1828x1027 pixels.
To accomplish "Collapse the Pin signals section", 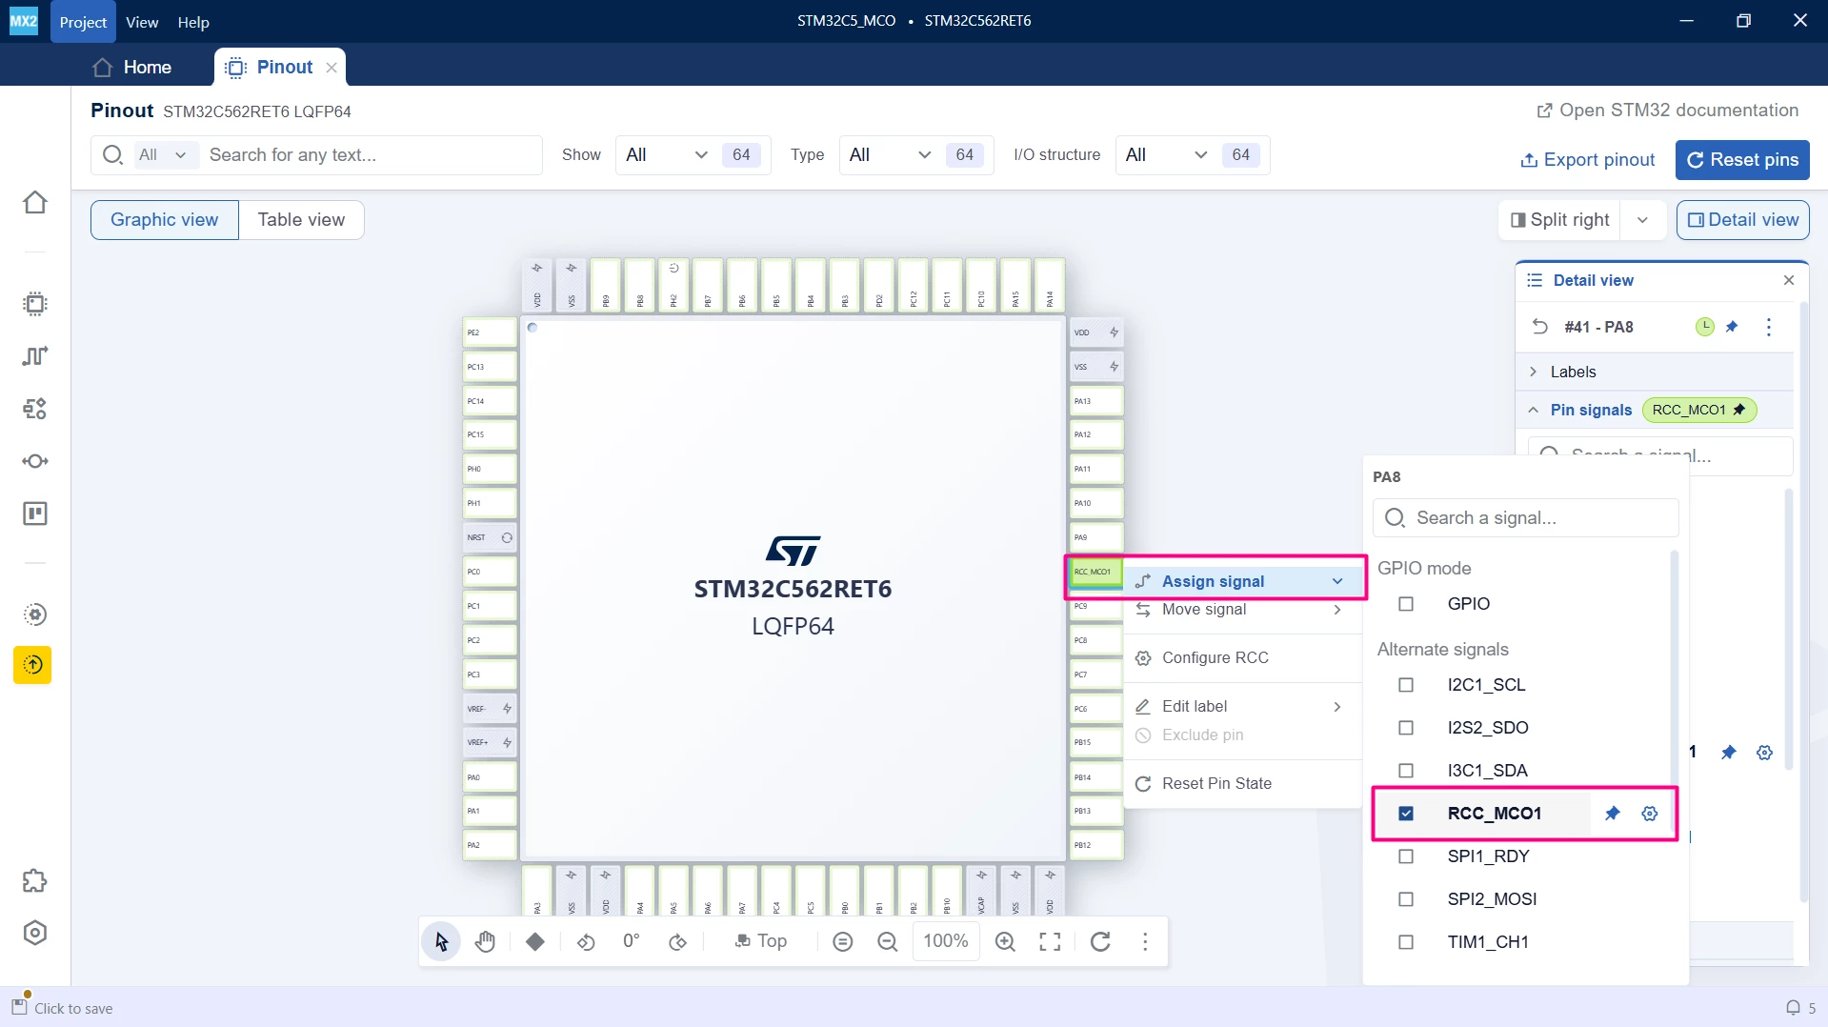I will tap(1533, 411).
